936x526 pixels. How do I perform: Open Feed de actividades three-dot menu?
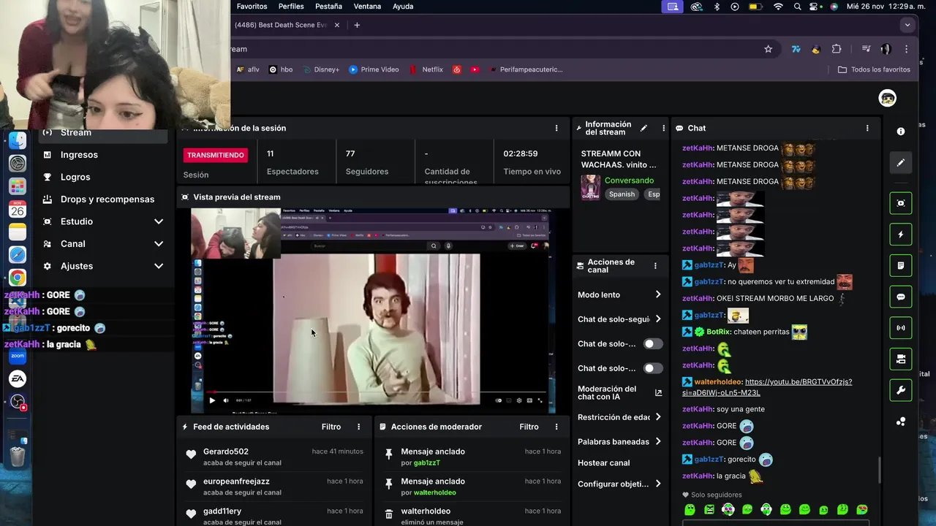(358, 427)
